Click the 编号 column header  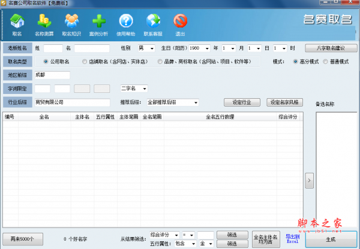click(x=10, y=117)
